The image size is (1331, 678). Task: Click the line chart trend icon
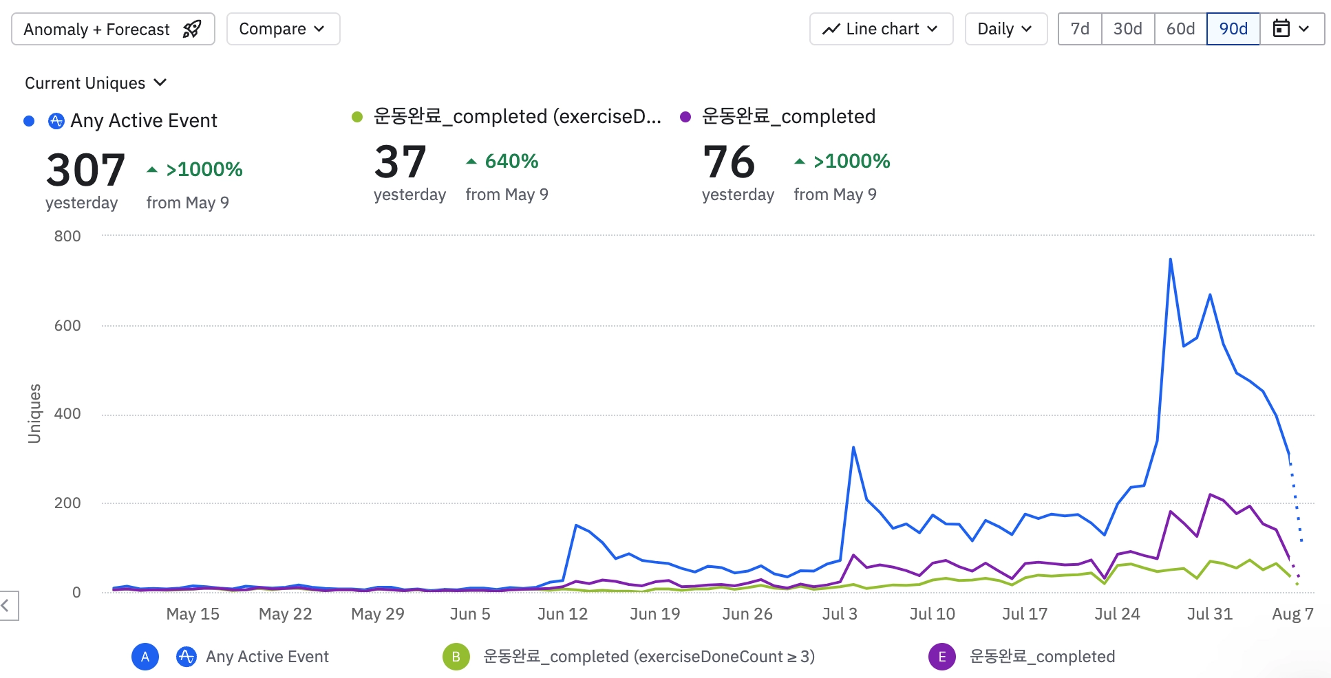coord(831,29)
